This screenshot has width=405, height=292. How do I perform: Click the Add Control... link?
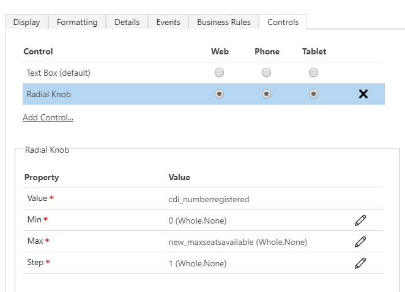pos(48,117)
